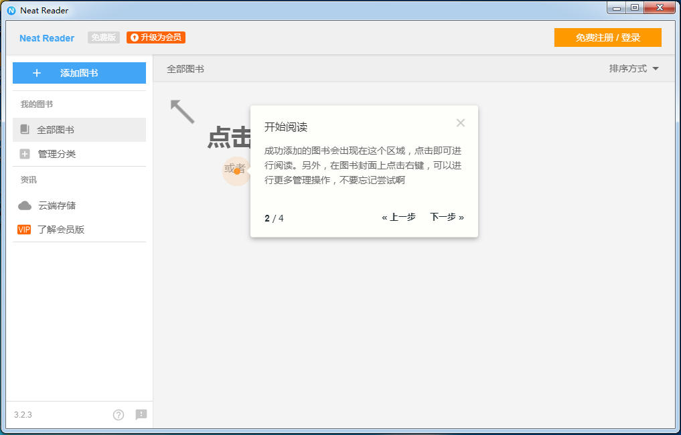Click the book icon beside 全部图书
Screen dimensions: 681x435
coord(25,129)
